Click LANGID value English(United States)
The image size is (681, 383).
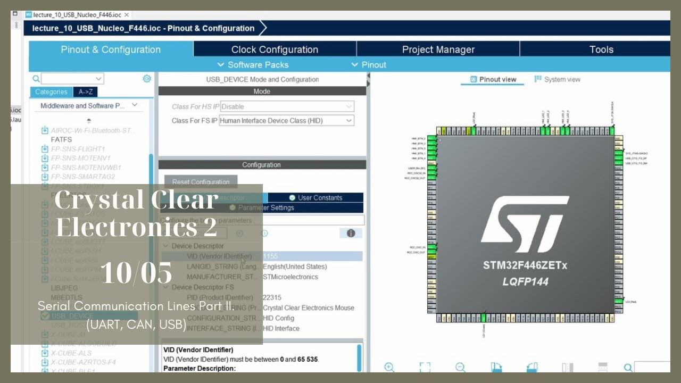click(295, 267)
